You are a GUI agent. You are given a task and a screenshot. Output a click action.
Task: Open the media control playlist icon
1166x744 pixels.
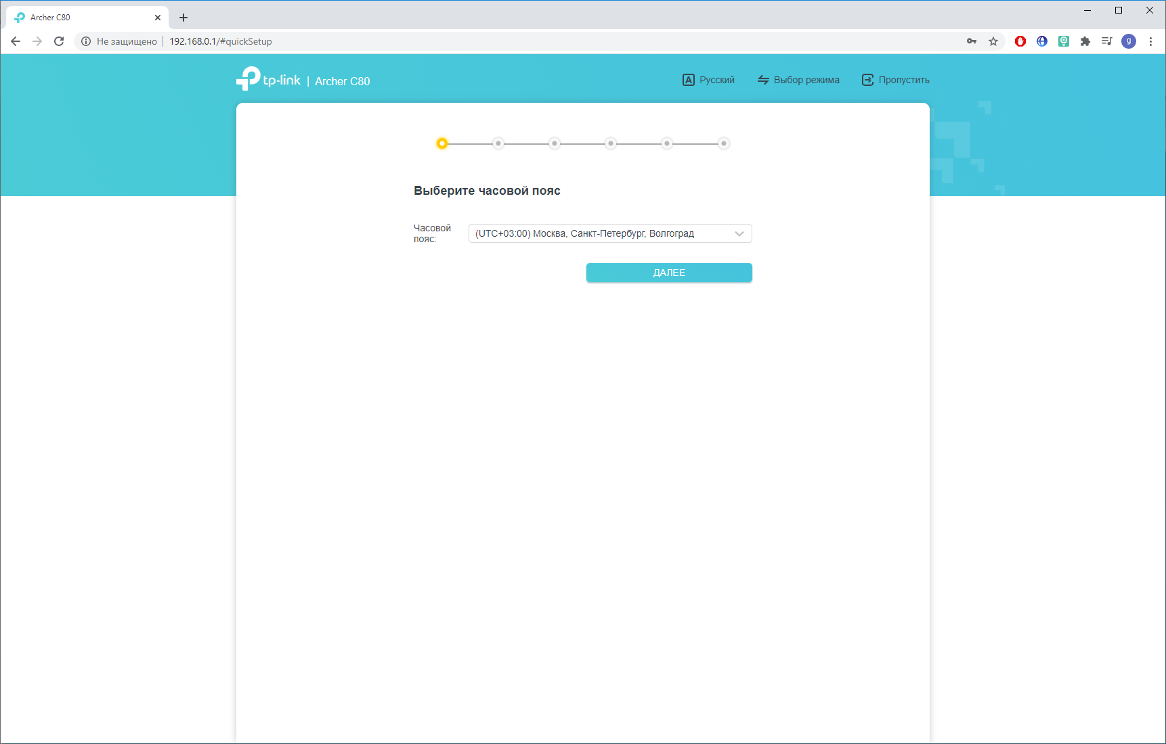(1107, 41)
